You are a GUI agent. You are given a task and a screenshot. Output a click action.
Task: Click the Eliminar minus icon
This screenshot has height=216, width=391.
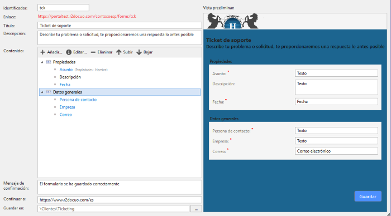point(93,52)
